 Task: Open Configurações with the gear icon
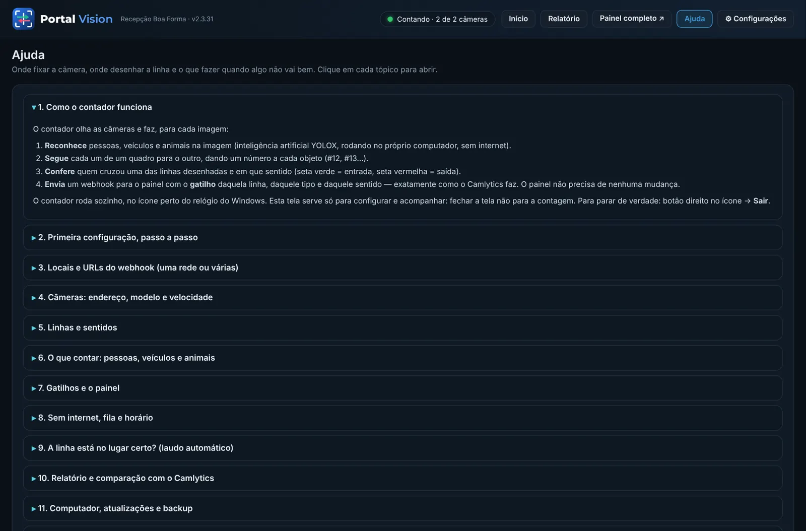tap(755, 19)
